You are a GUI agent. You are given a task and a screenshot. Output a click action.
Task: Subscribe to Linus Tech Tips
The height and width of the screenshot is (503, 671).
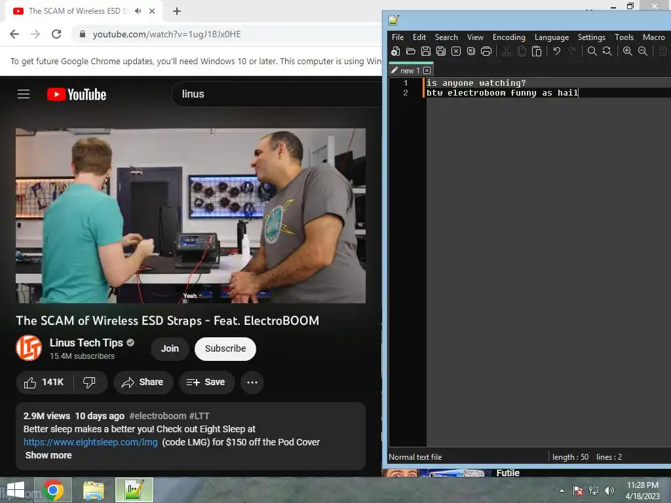225,348
